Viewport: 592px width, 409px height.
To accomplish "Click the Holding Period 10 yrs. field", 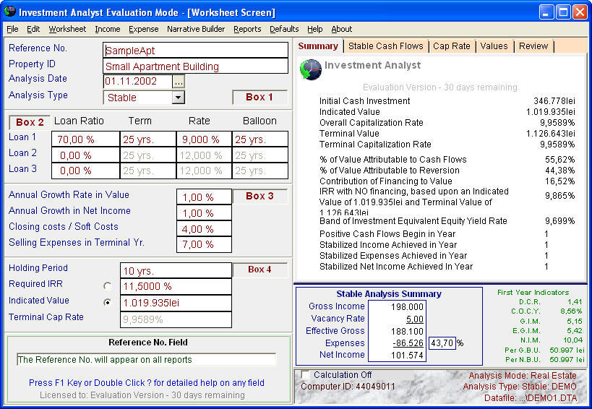I will [176, 270].
